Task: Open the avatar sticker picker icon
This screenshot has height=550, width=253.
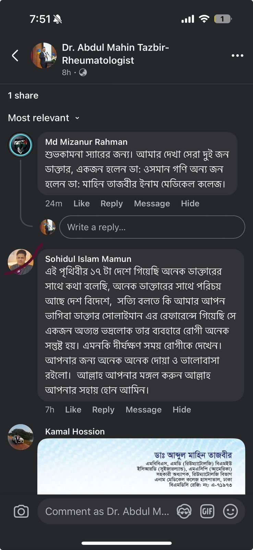Action: click(x=184, y=511)
